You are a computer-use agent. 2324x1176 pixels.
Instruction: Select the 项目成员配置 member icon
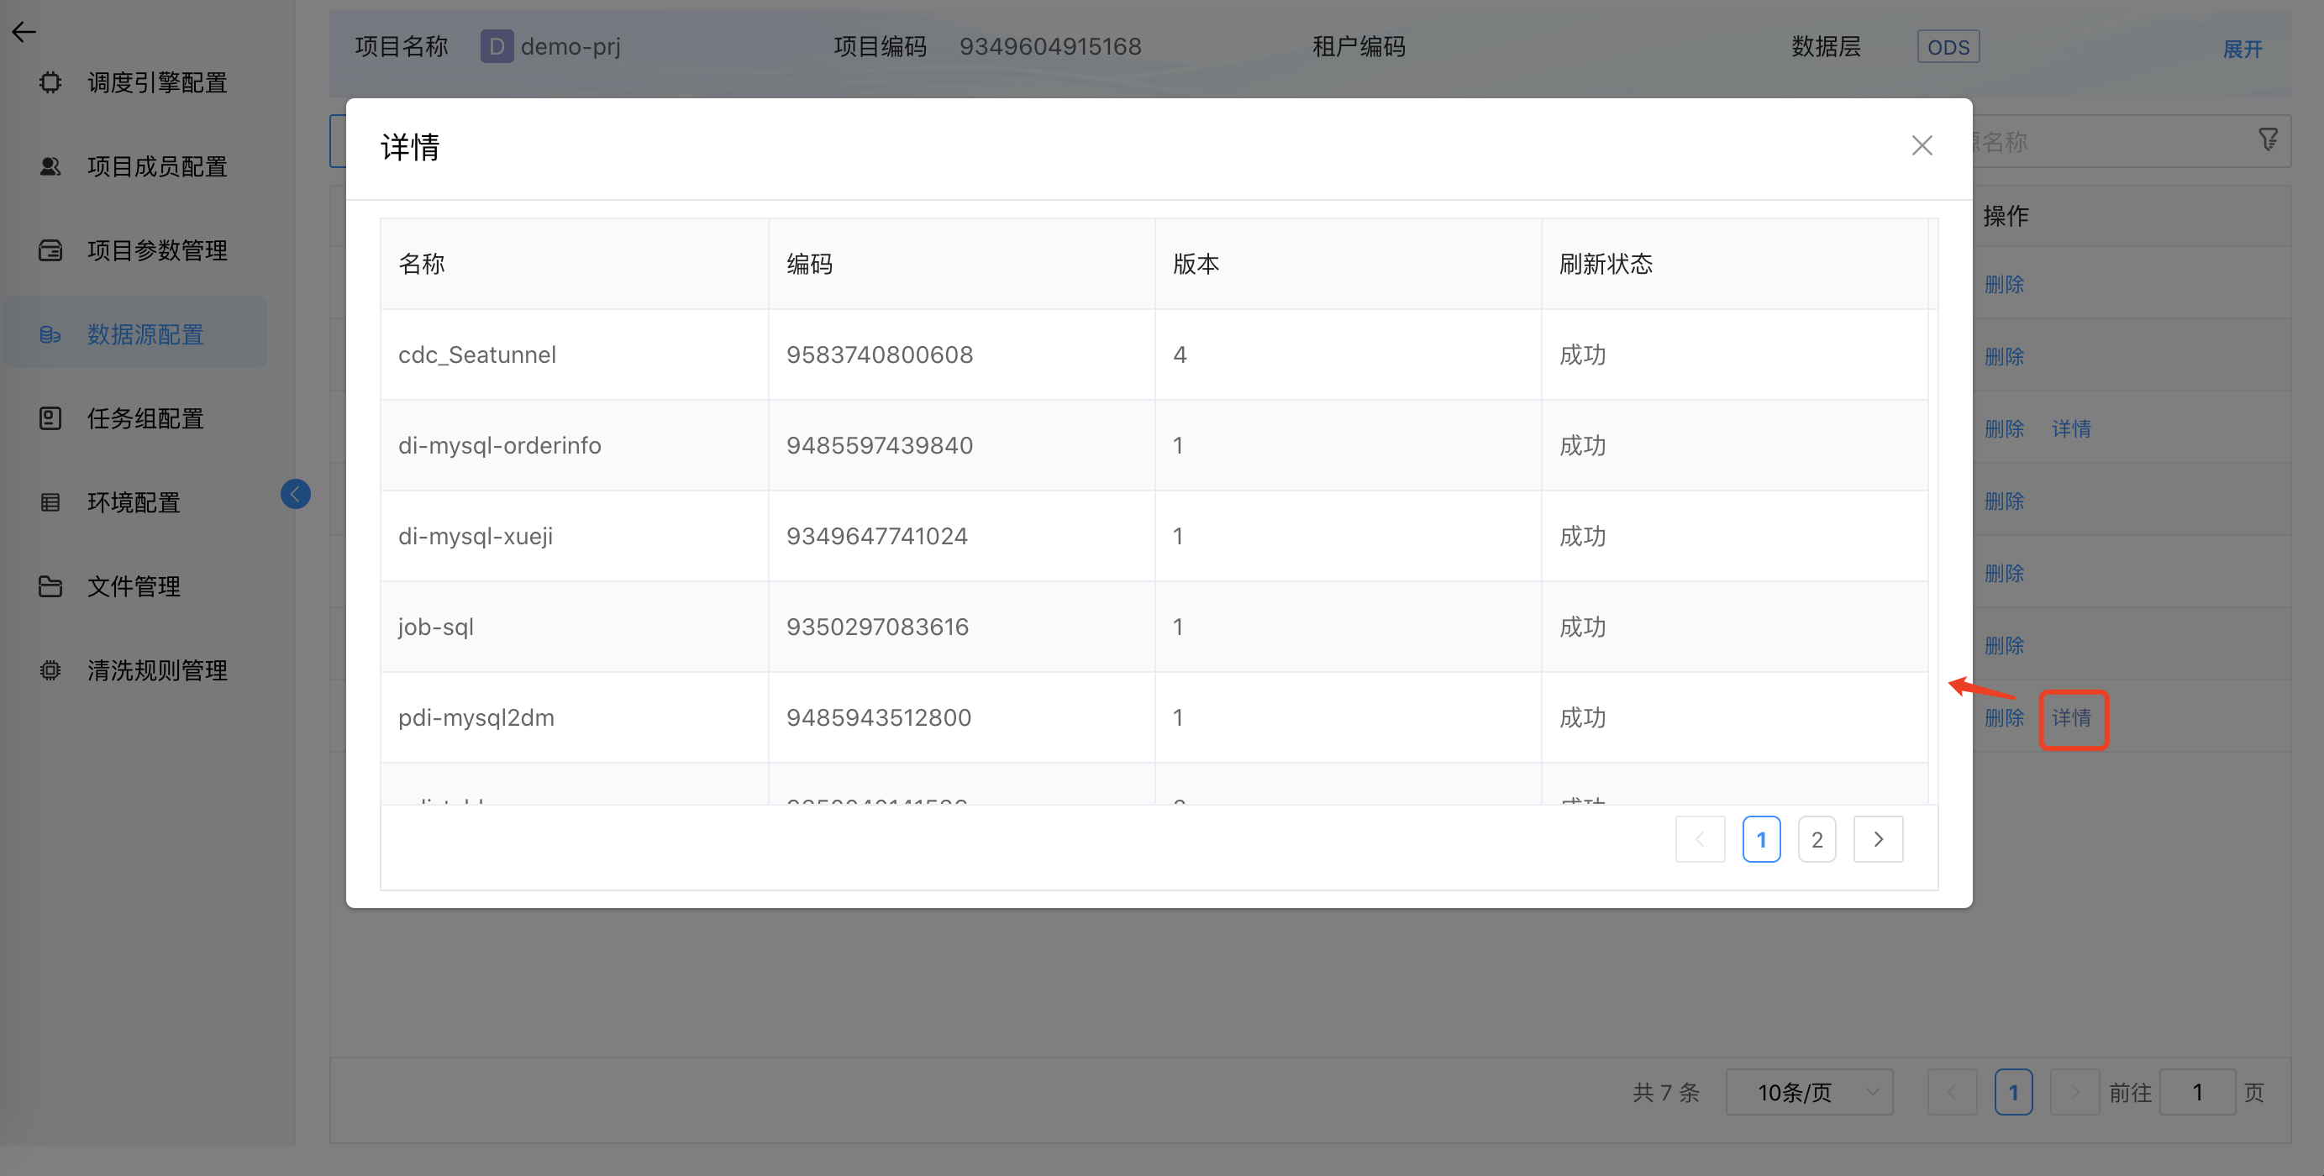coord(50,166)
